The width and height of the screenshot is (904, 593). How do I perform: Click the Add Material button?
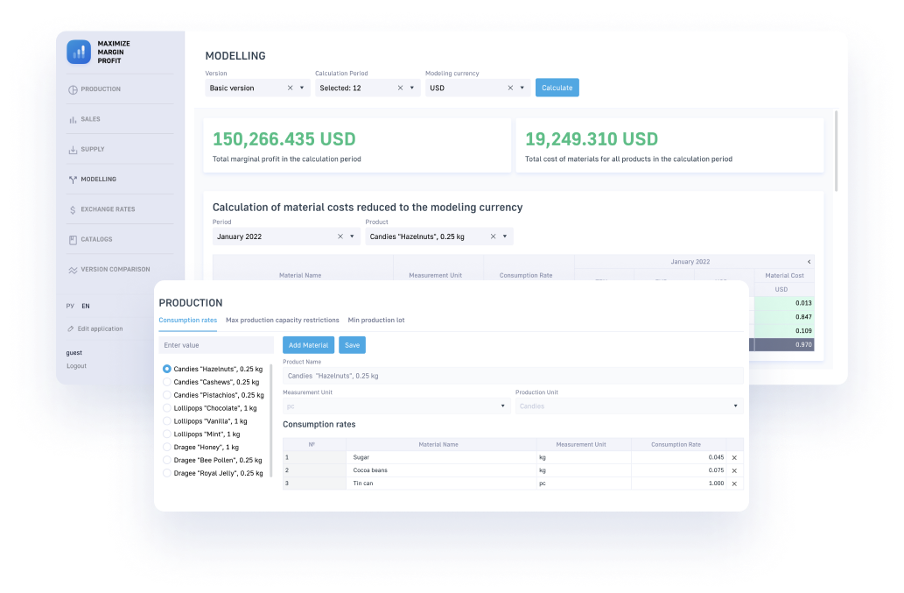coord(308,345)
